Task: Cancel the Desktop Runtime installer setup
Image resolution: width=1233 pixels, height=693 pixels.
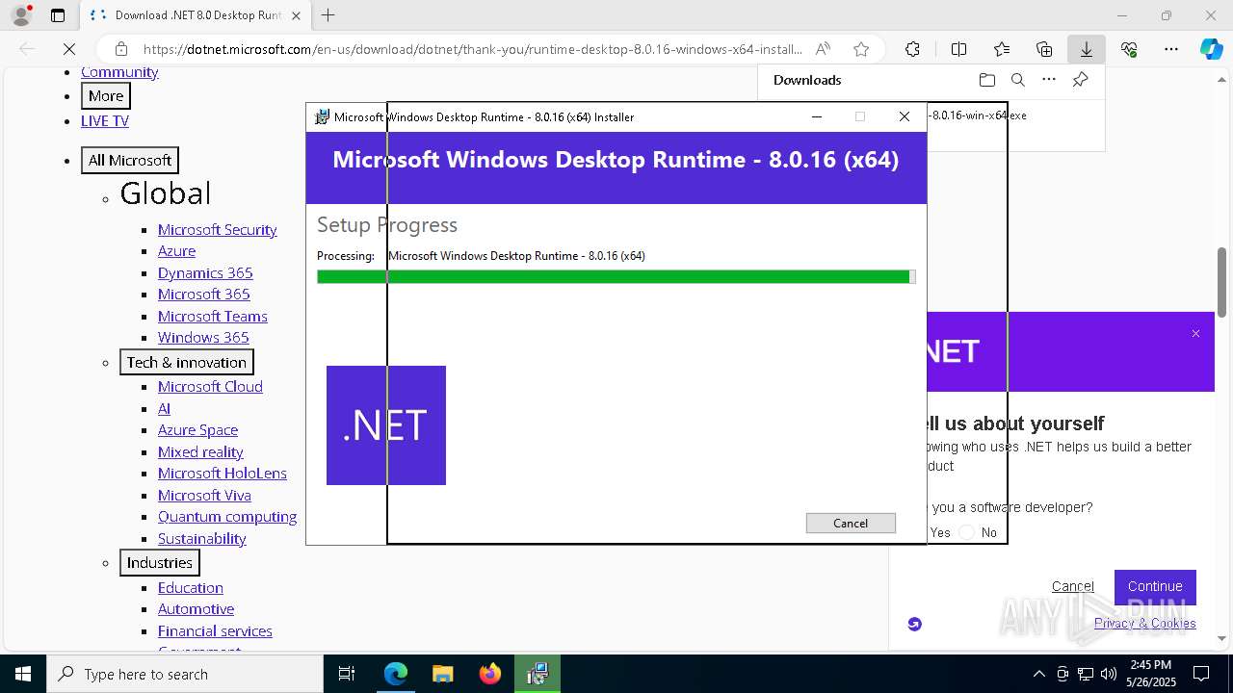Action: point(851,523)
